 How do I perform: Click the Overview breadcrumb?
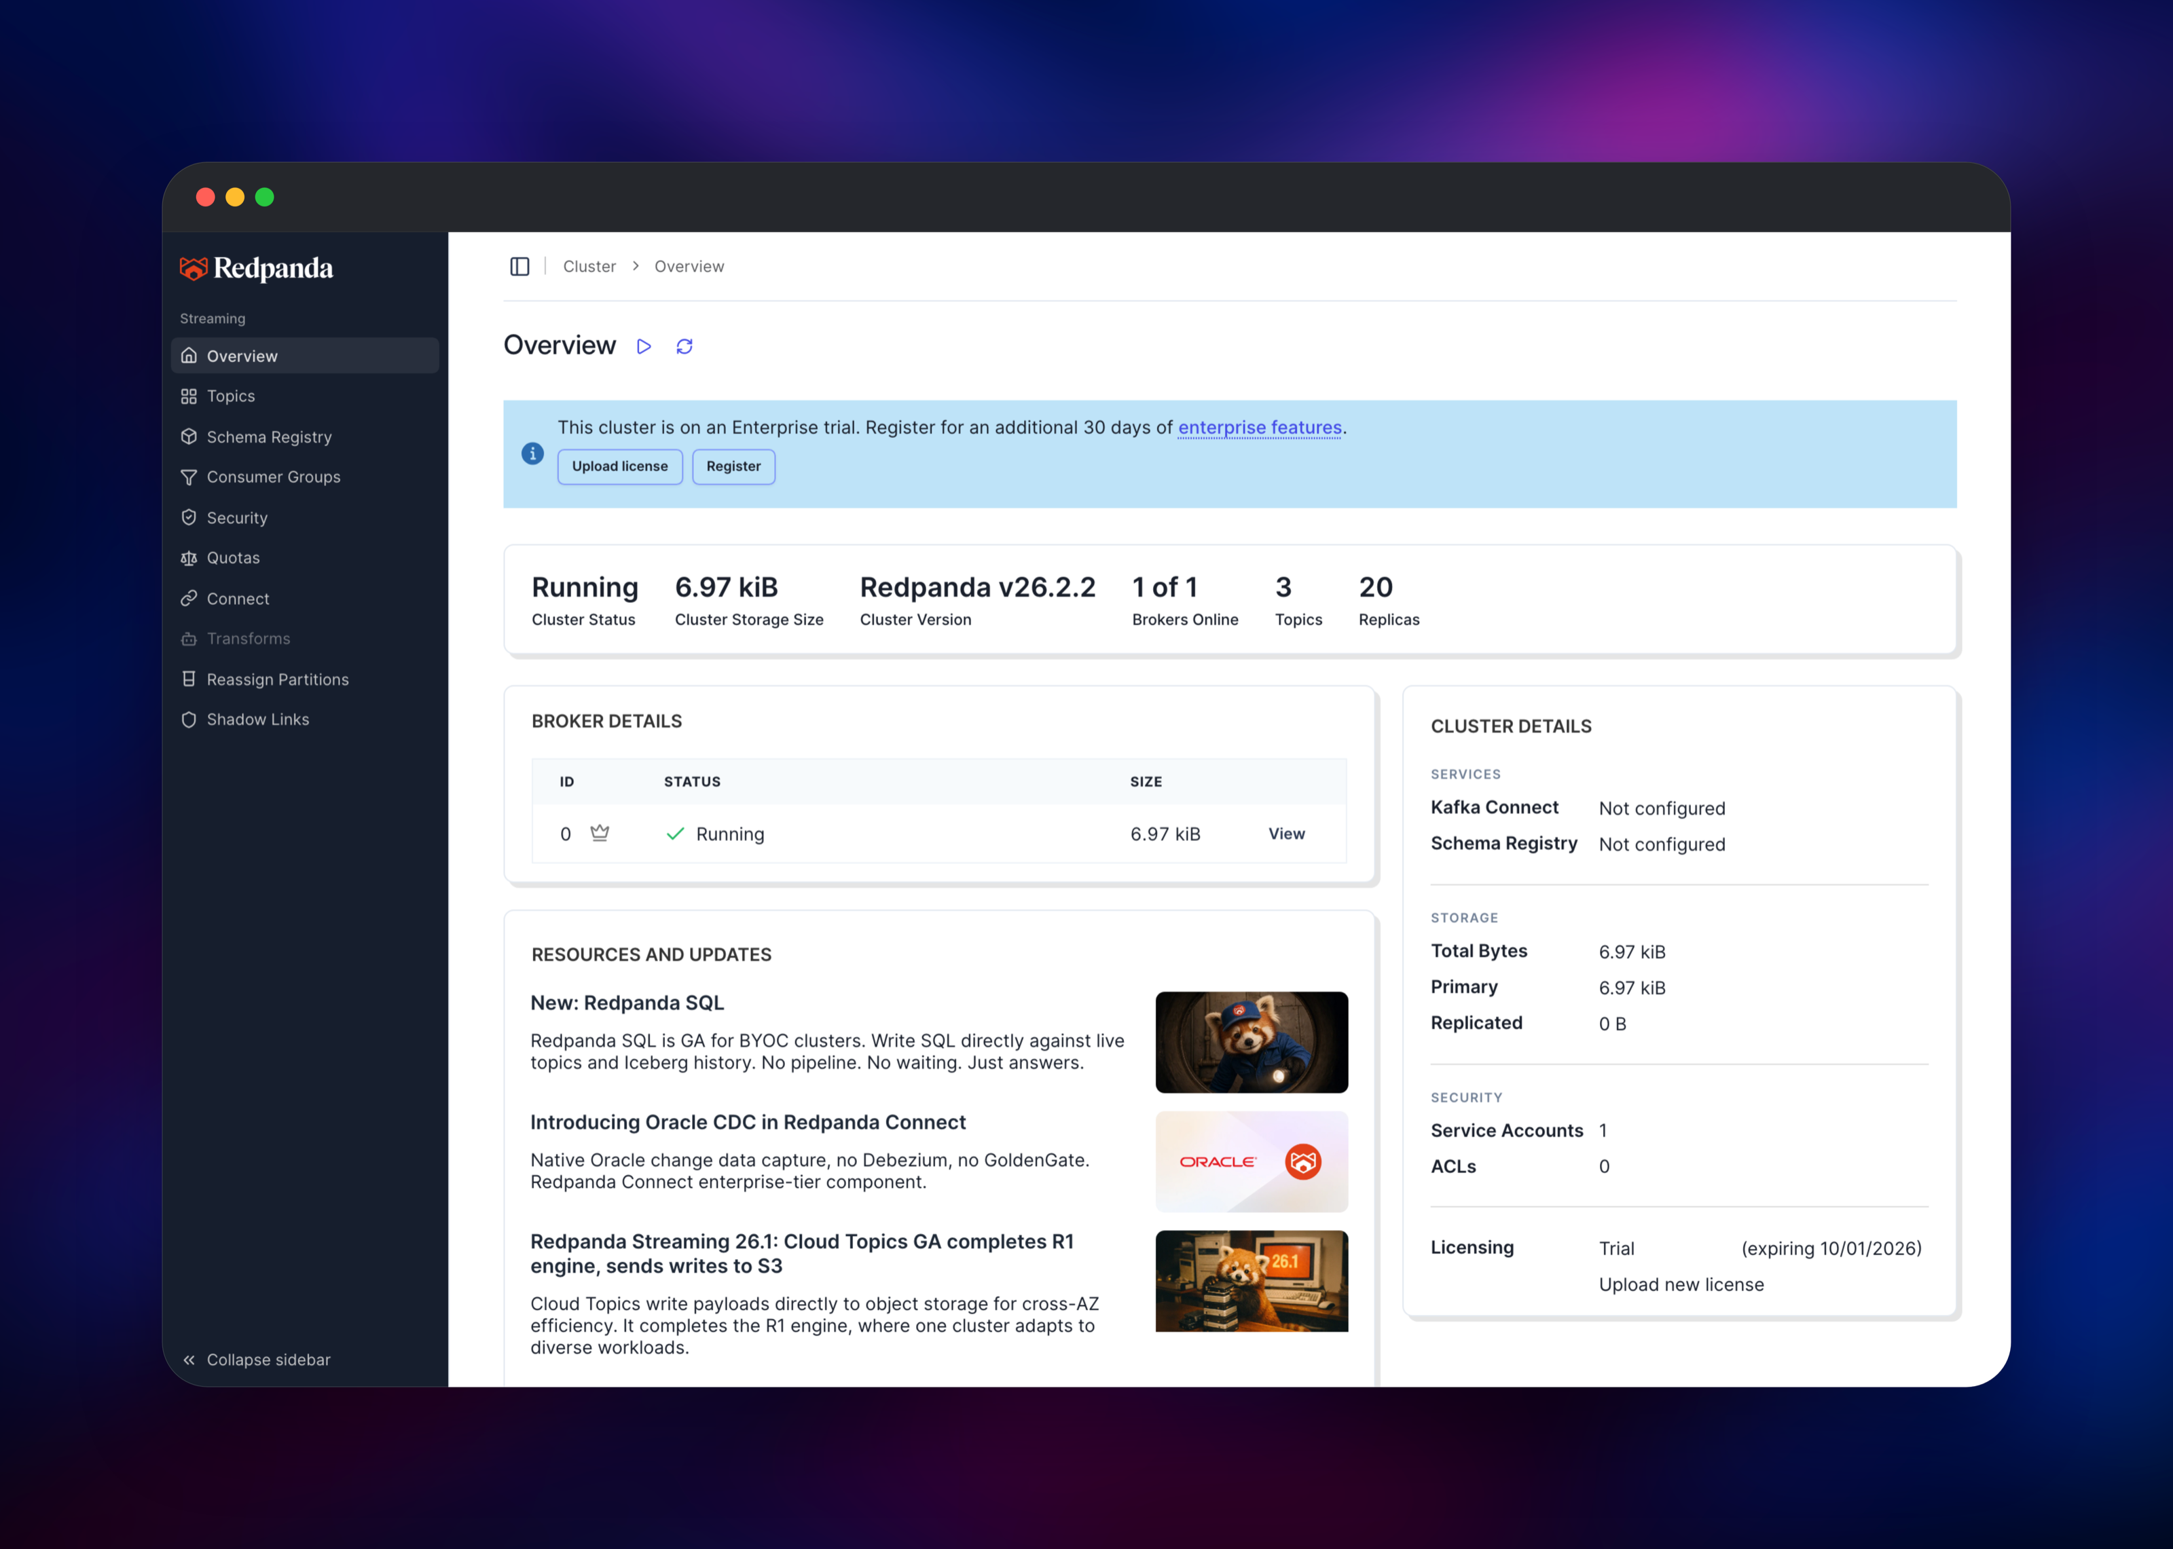click(x=690, y=266)
